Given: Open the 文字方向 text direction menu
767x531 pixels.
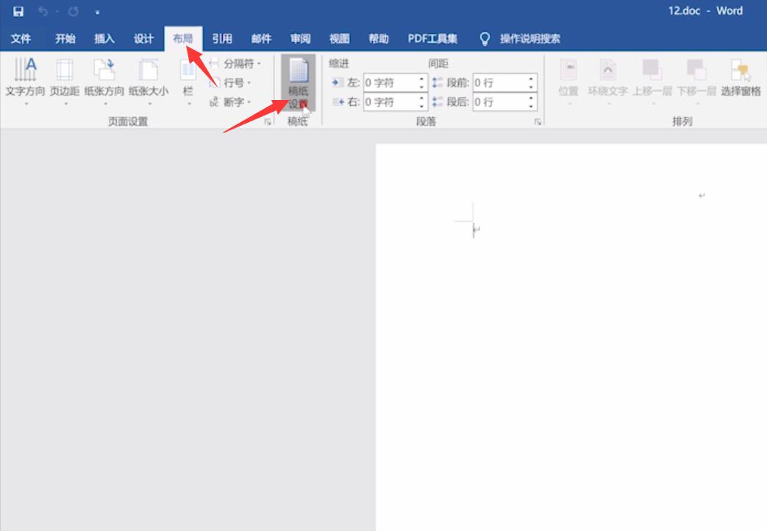Looking at the screenshot, I should 25,82.
